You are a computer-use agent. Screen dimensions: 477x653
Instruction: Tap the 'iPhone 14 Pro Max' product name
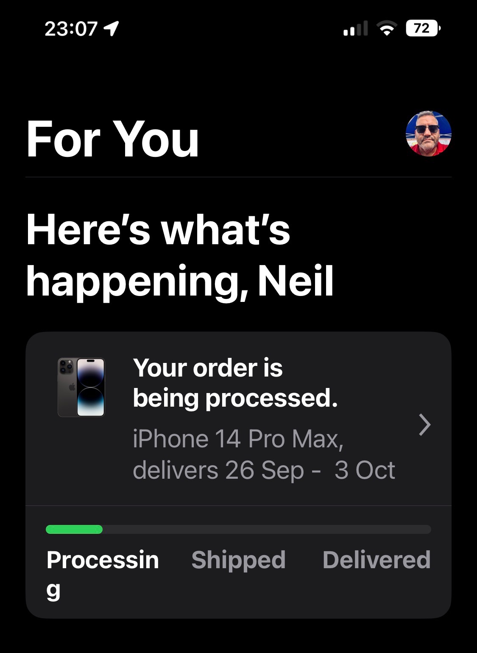pyautogui.click(x=238, y=438)
